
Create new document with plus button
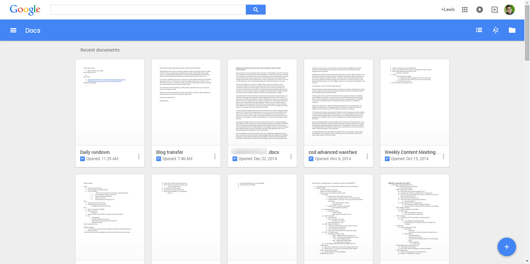tap(506, 247)
